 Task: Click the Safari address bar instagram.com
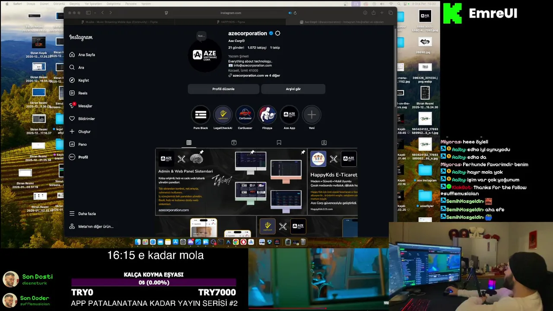pos(231,13)
